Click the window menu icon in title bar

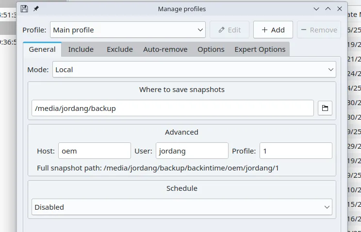pyautogui.click(x=24, y=9)
